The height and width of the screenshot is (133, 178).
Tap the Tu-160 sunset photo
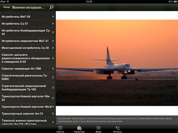tap(117, 63)
